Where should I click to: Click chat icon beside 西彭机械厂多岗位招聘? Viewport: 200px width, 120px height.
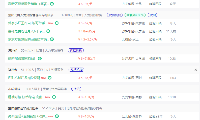point(50,78)
